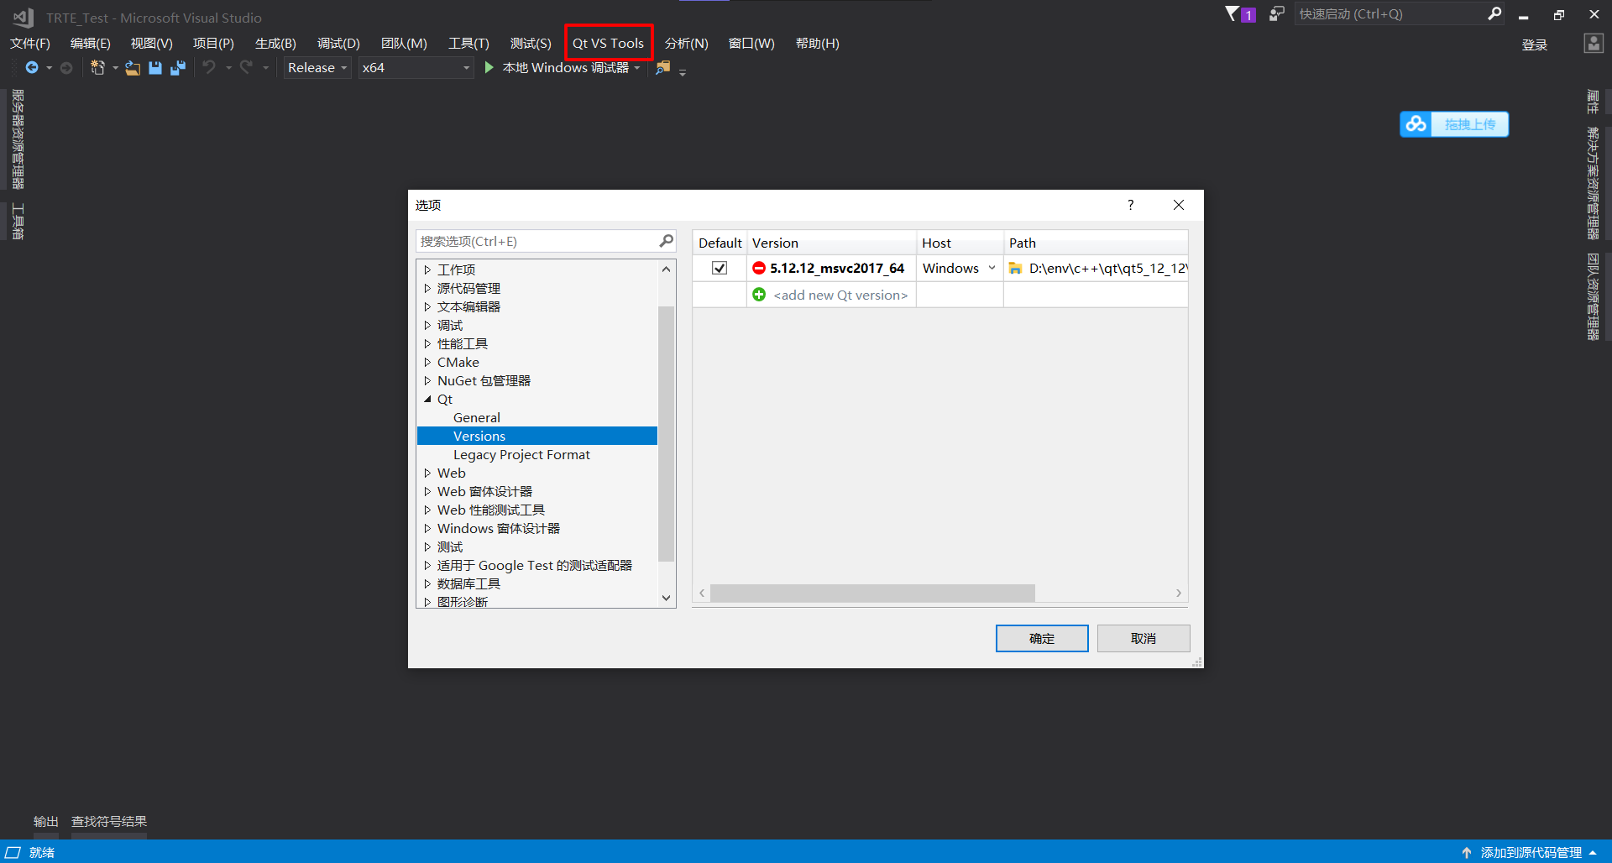Open the Qt VS Tools menu
The image size is (1612, 863).
point(608,43)
